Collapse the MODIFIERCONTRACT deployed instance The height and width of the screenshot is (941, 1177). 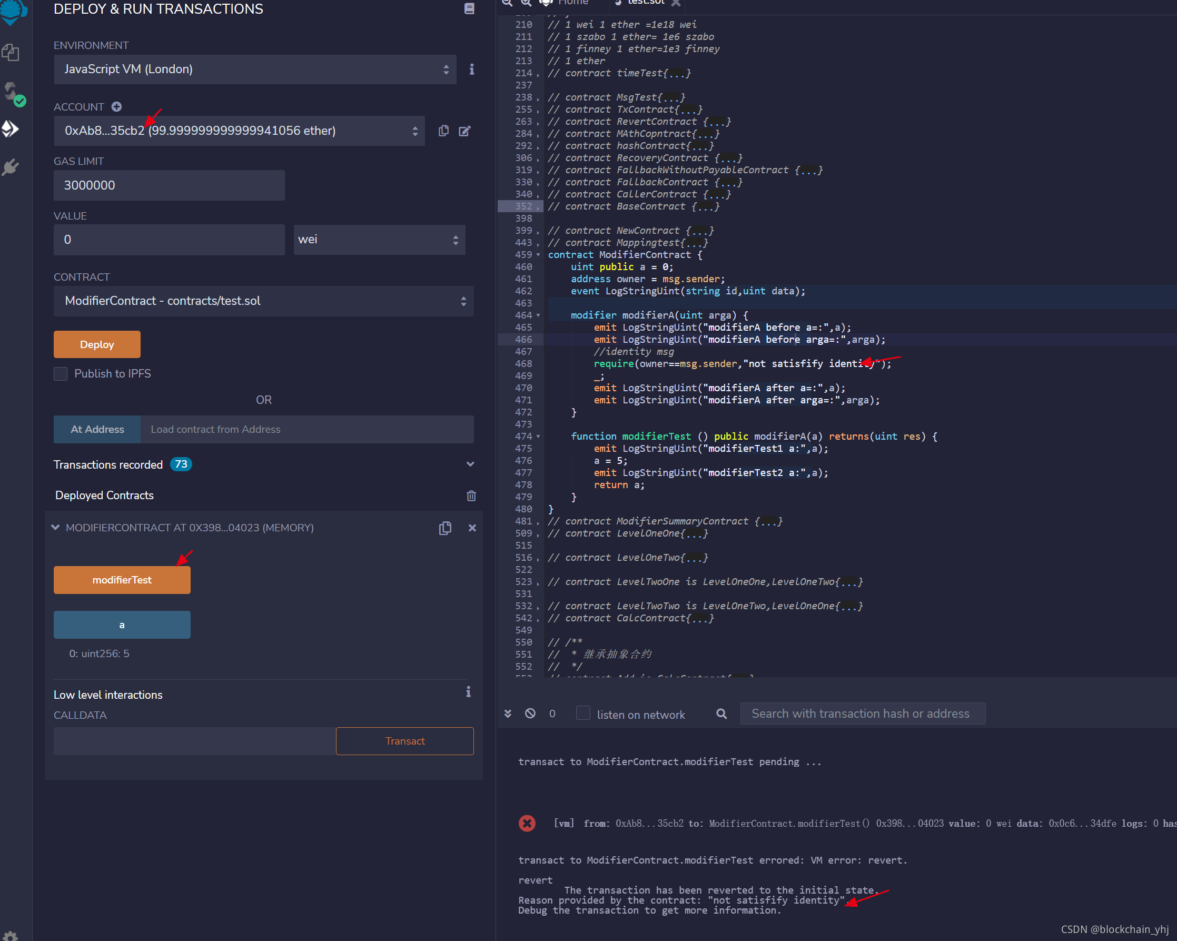click(55, 528)
